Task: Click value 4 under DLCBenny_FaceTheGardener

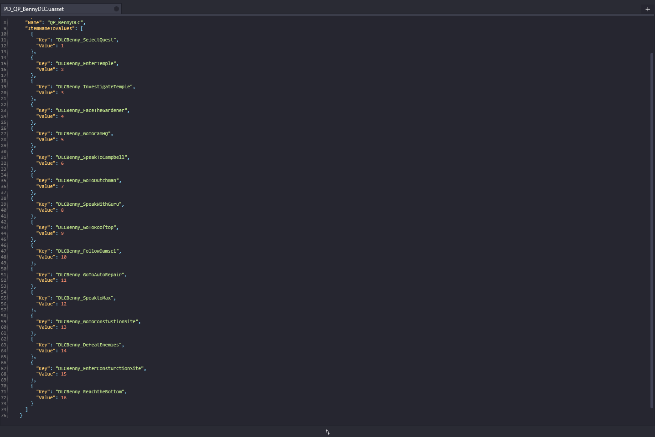Action: point(62,117)
